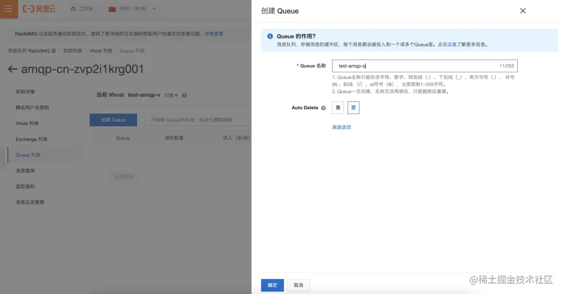562x294 pixels.
Task: Click the Alibaba Cloud logo
Action: [x=40, y=9]
